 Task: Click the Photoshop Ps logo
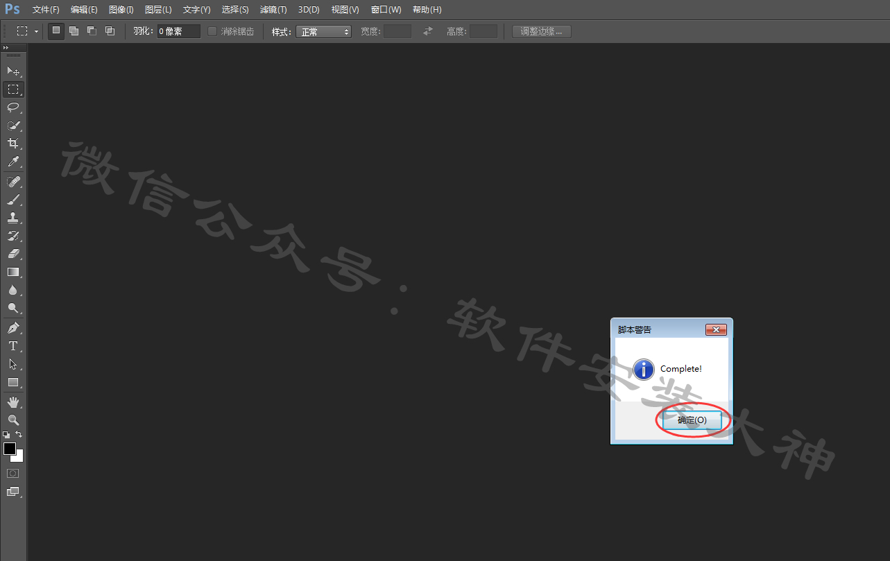click(x=12, y=10)
